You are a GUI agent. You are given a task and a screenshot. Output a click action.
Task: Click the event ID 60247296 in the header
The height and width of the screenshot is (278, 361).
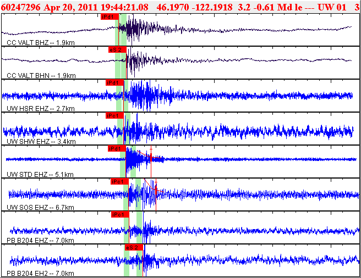click(x=20, y=7)
